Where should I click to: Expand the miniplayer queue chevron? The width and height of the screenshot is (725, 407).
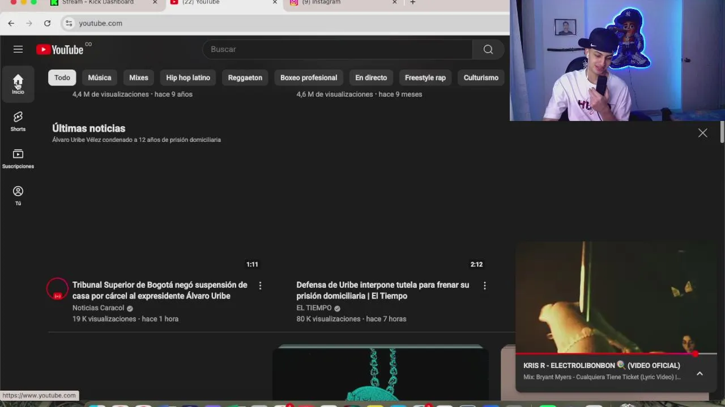click(700, 374)
